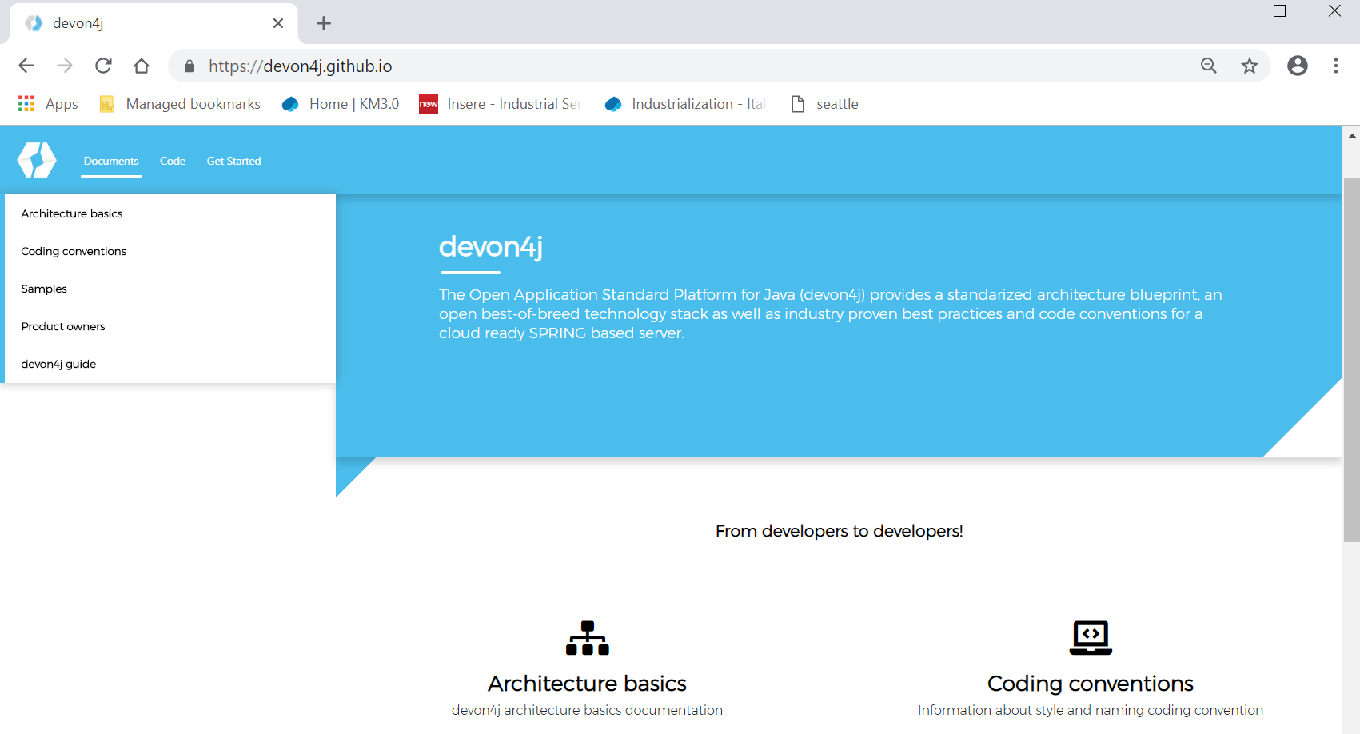This screenshot has width=1360, height=734.
Task: Open the browser zoom magnifier icon
Action: click(1209, 66)
